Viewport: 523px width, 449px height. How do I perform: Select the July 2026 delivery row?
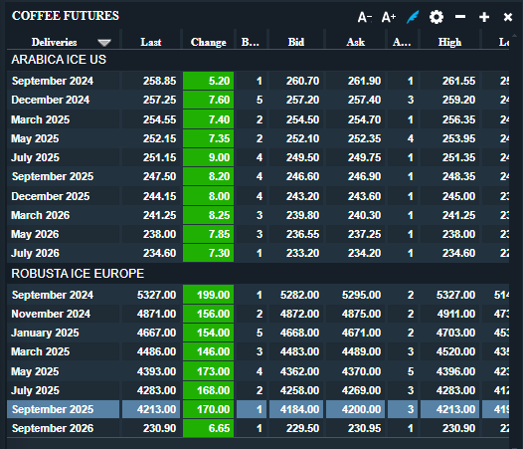[x=258, y=253]
